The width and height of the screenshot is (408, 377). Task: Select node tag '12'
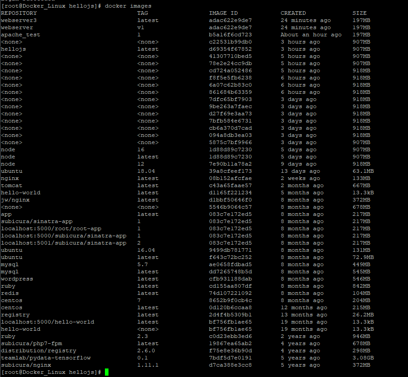coord(141,164)
